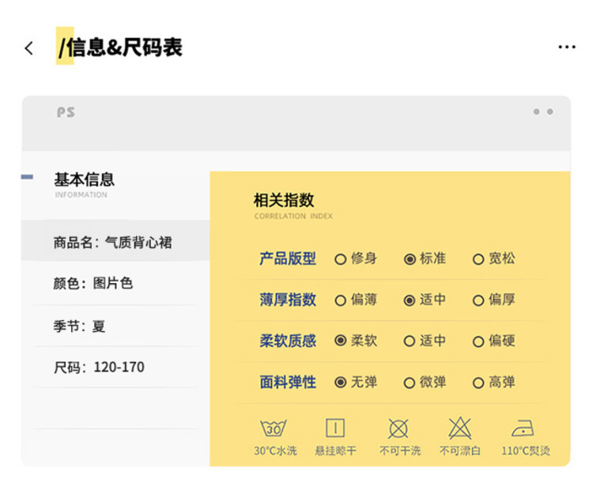Click the 季节: 夏 row
Screen dimensions: 592x494
coord(115,326)
